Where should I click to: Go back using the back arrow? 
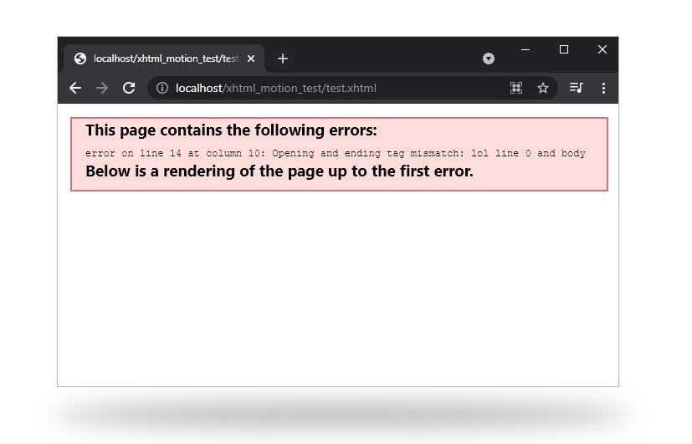[x=75, y=88]
